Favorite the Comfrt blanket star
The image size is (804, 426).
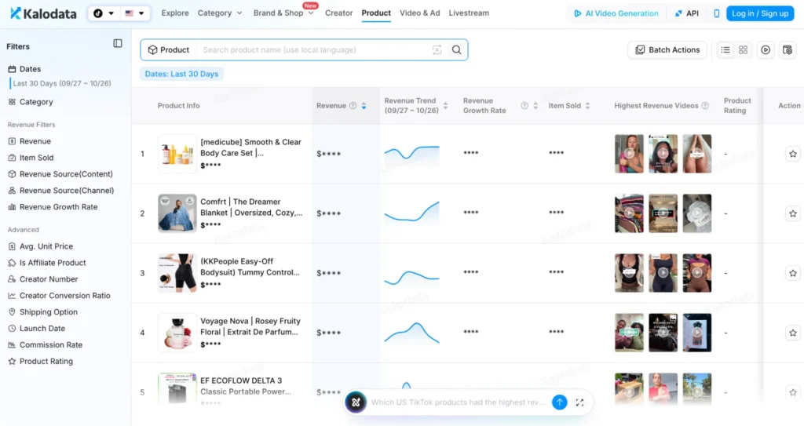tap(793, 213)
